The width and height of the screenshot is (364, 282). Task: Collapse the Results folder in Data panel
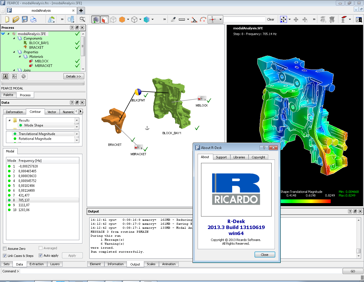click(x=9, y=120)
